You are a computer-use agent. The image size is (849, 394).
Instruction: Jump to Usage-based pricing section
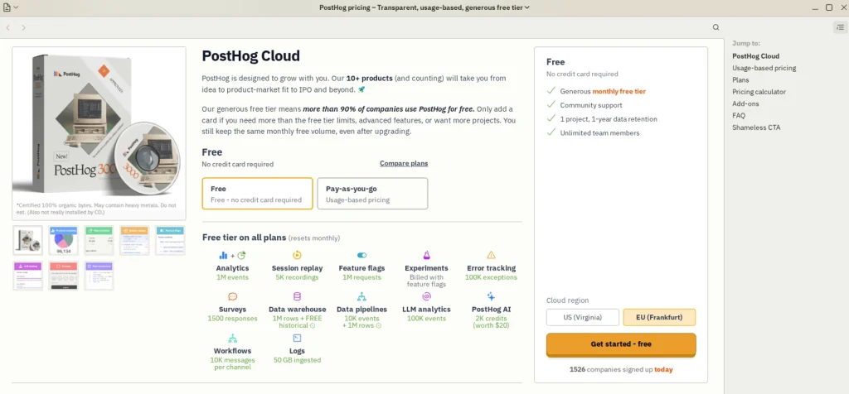point(764,68)
